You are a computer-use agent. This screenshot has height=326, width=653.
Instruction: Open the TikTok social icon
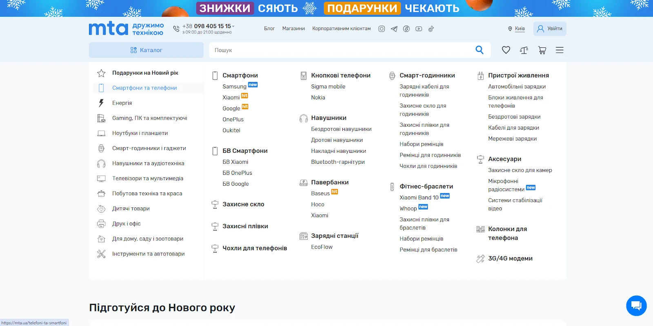[431, 29]
